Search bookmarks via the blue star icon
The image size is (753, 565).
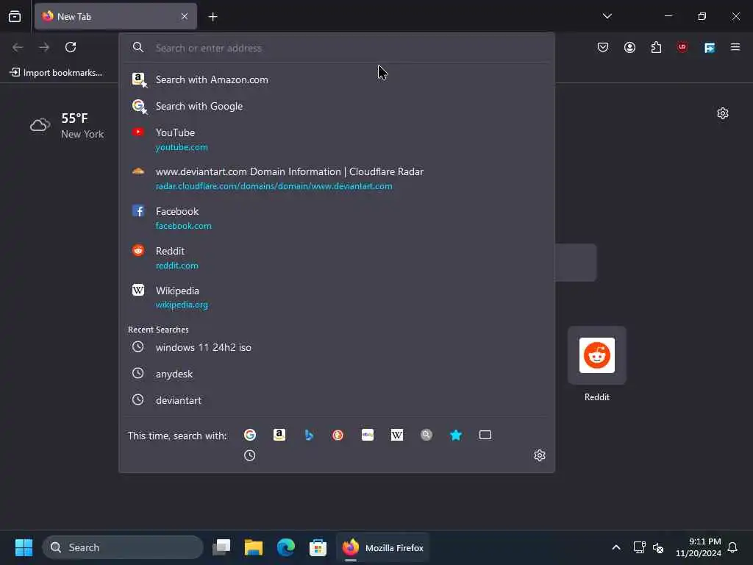tap(456, 435)
